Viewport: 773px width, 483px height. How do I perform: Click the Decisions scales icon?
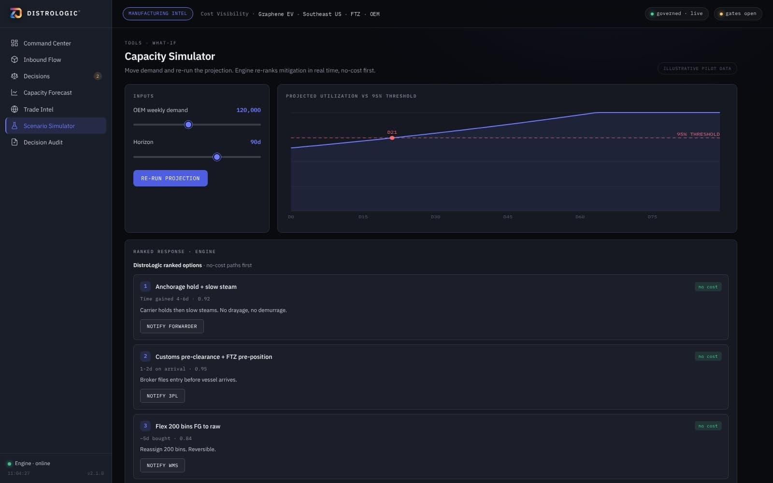coord(14,76)
